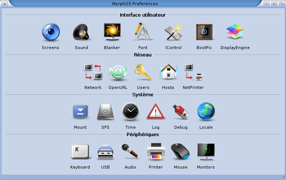Open DisplayEngine layered colors icon
Screen dimensions: 286x180
(x=235, y=31)
